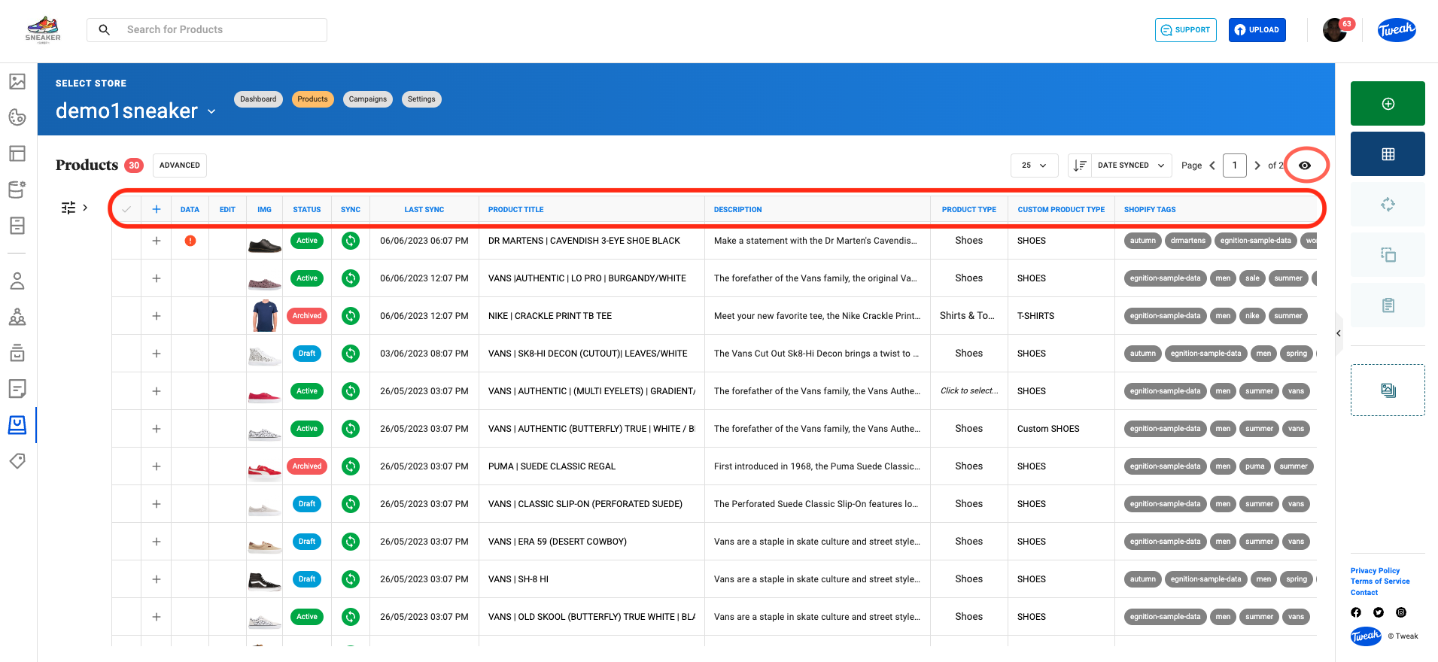The width and height of the screenshot is (1438, 662).
Task: Open the Facebook social link icon
Action: click(x=1356, y=612)
